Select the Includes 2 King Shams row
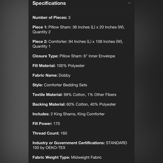Screen dimensions: 163x163 pos(69,114)
